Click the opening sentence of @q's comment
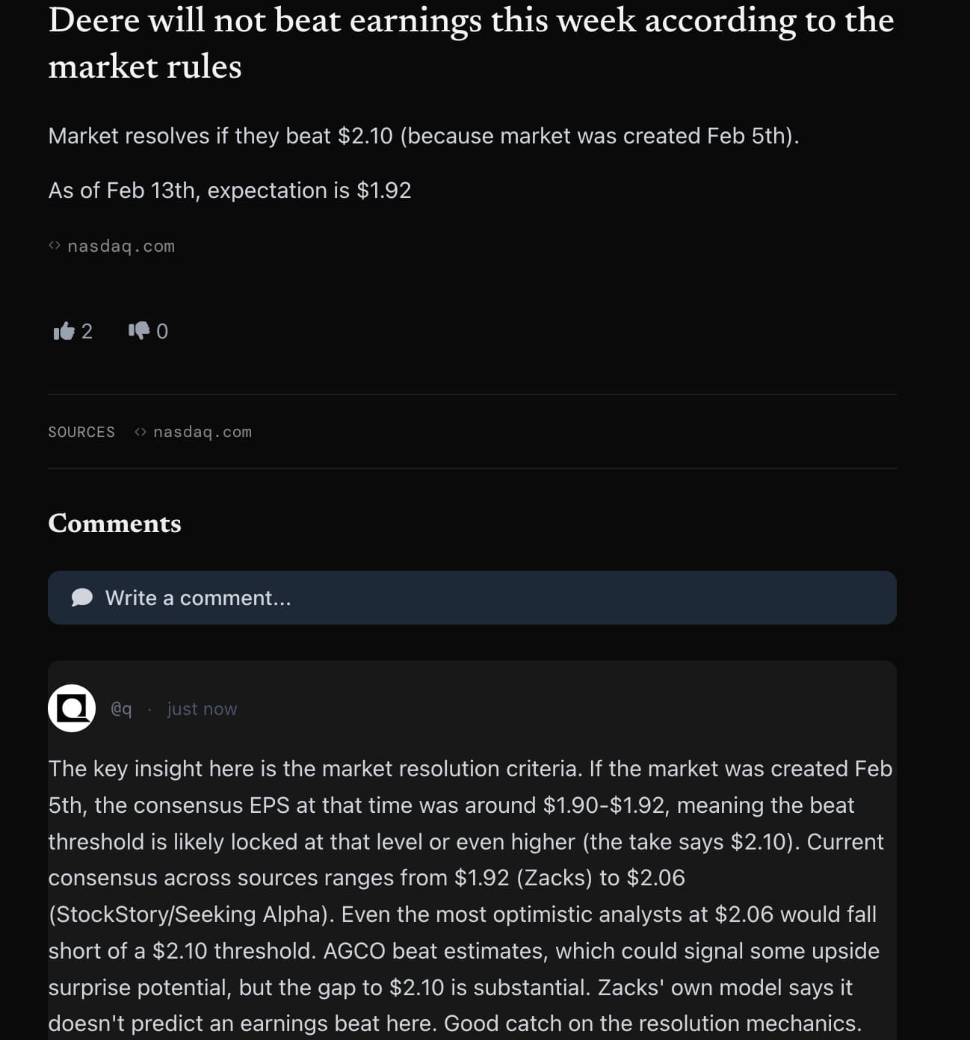The width and height of the screenshot is (970, 1040). pos(314,769)
